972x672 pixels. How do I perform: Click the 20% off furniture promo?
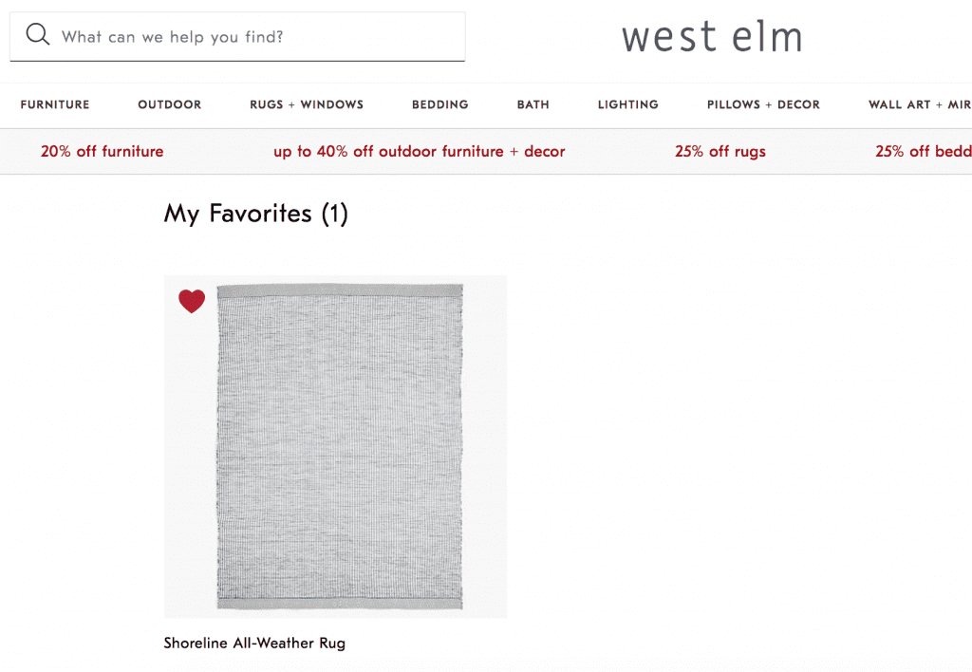click(102, 151)
